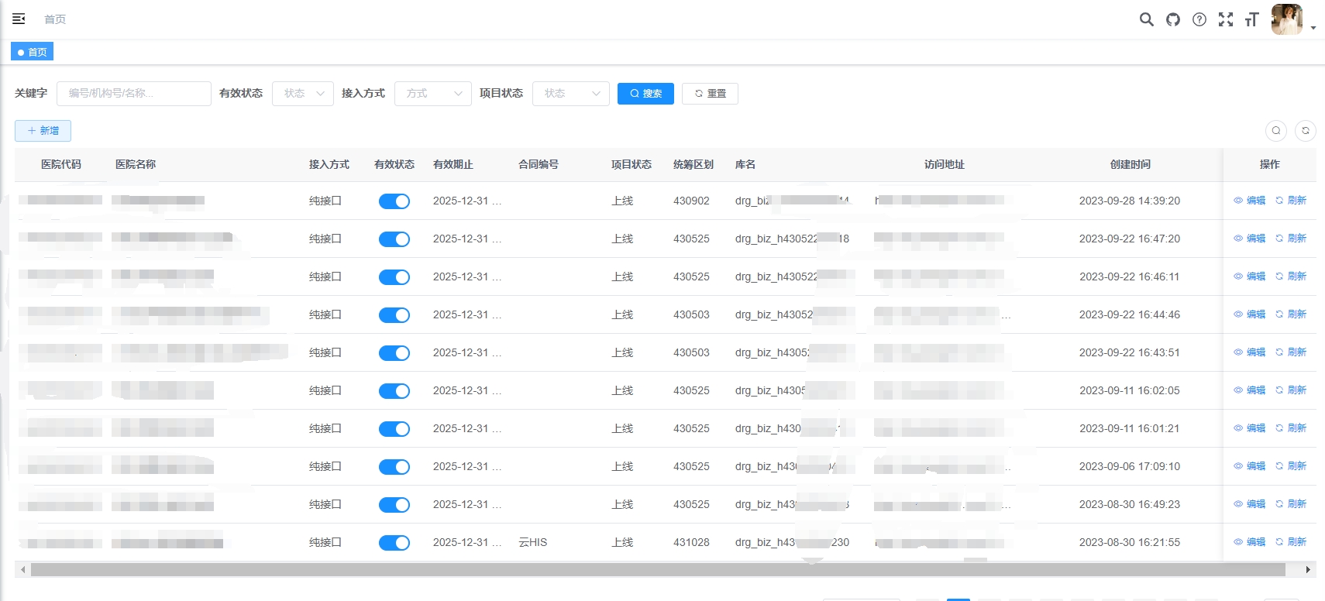Click the 重置 button
Screen dimensions: 1325x601
click(x=710, y=94)
